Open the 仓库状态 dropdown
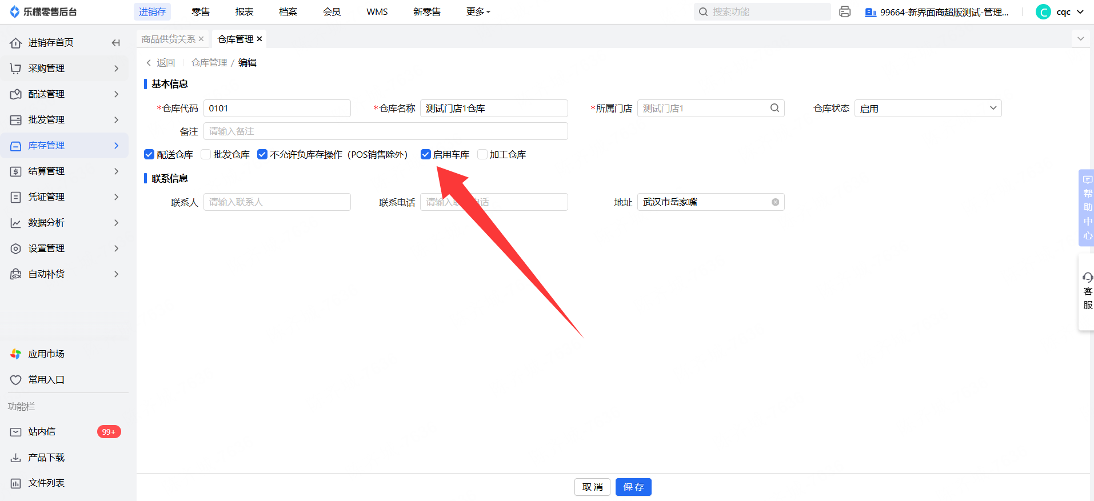Image resolution: width=1094 pixels, height=501 pixels. point(928,108)
